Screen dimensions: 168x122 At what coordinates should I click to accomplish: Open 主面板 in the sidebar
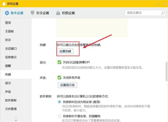[16, 31]
